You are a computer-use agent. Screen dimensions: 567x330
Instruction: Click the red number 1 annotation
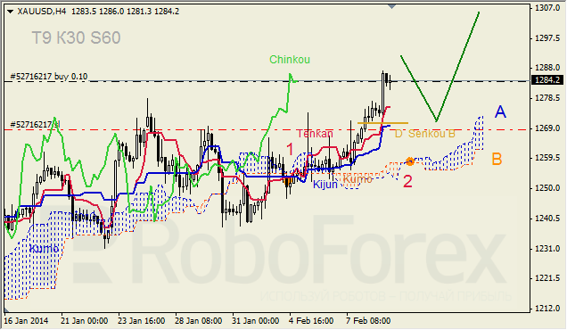coord(290,149)
